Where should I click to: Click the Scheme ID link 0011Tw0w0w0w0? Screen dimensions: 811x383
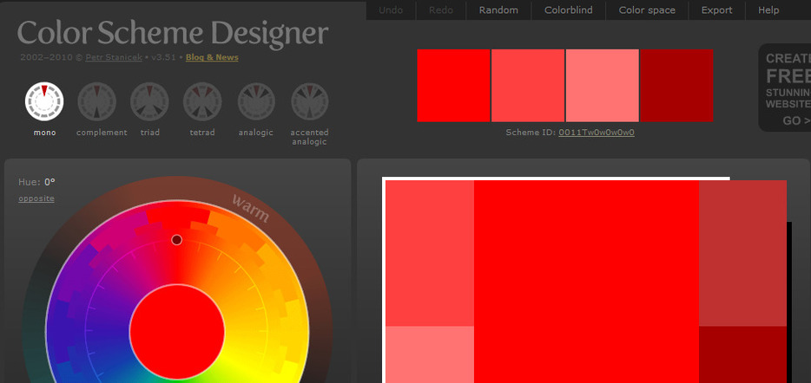coord(597,133)
